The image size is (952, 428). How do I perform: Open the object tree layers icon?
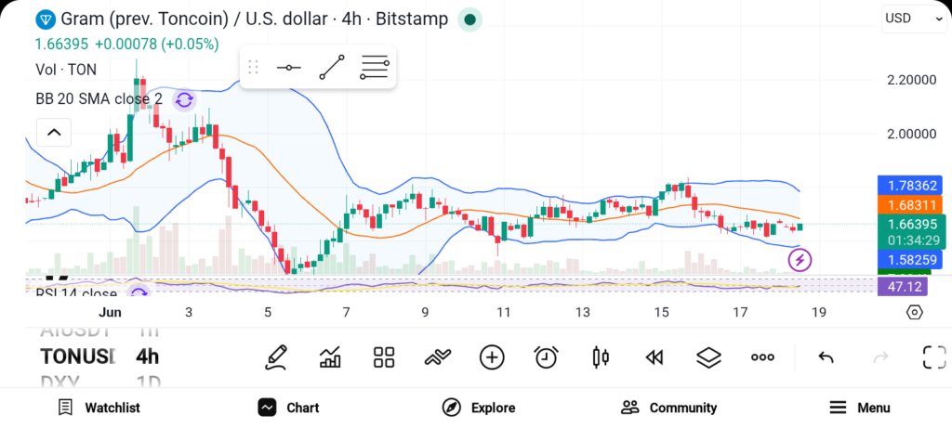click(708, 357)
